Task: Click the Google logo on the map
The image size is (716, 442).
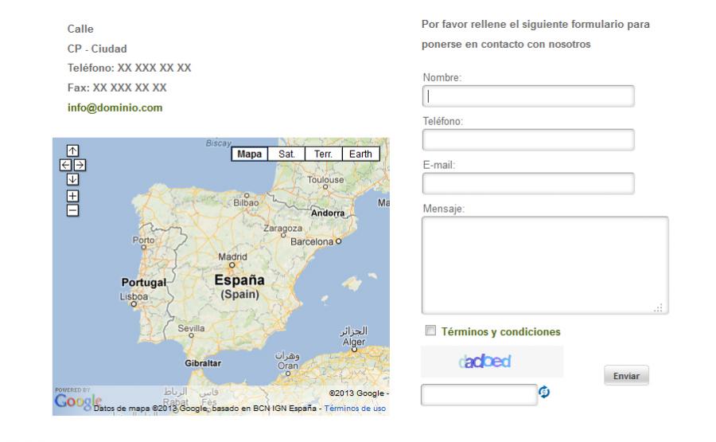Action: (78, 401)
